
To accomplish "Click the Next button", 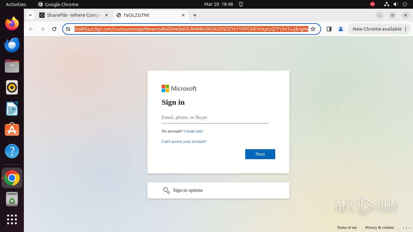I will coord(260,154).
